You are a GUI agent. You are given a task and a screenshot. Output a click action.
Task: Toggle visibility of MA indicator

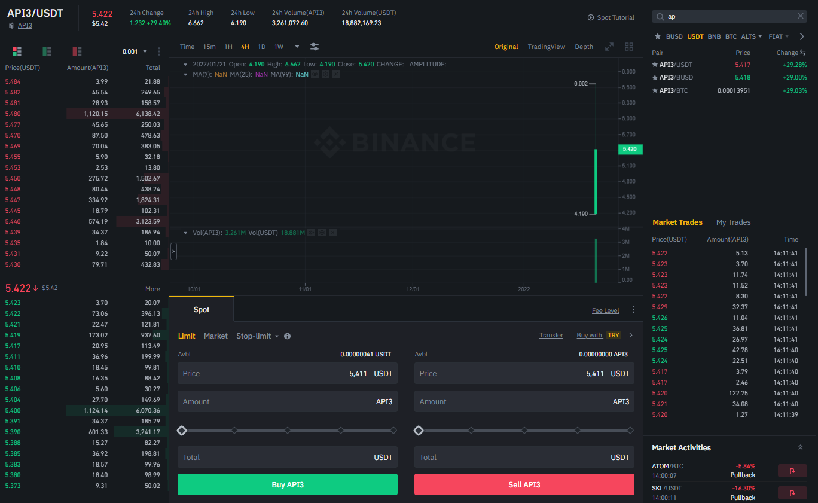click(315, 74)
